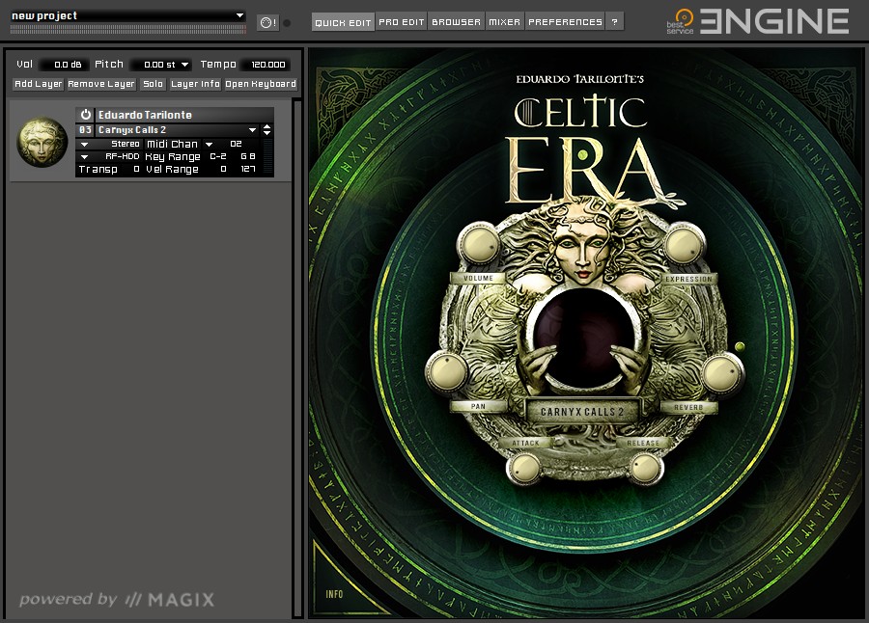
Task: Click the Attack knob
Action: (524, 469)
